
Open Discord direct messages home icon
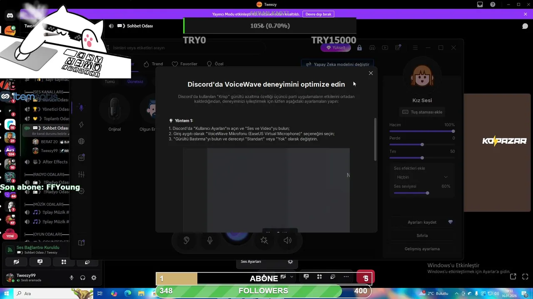[10, 16]
